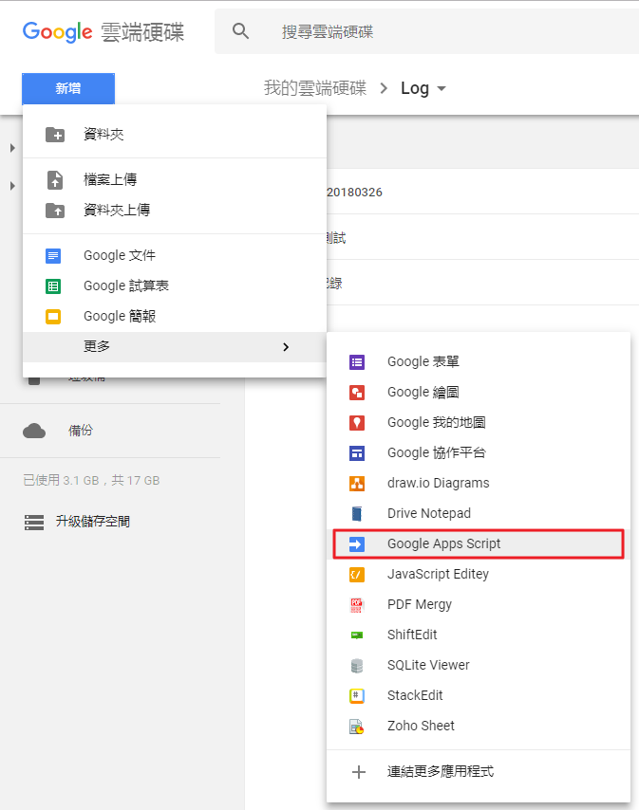The height and width of the screenshot is (810, 639).
Task: Create a new Google 文件
Action: tap(175, 256)
